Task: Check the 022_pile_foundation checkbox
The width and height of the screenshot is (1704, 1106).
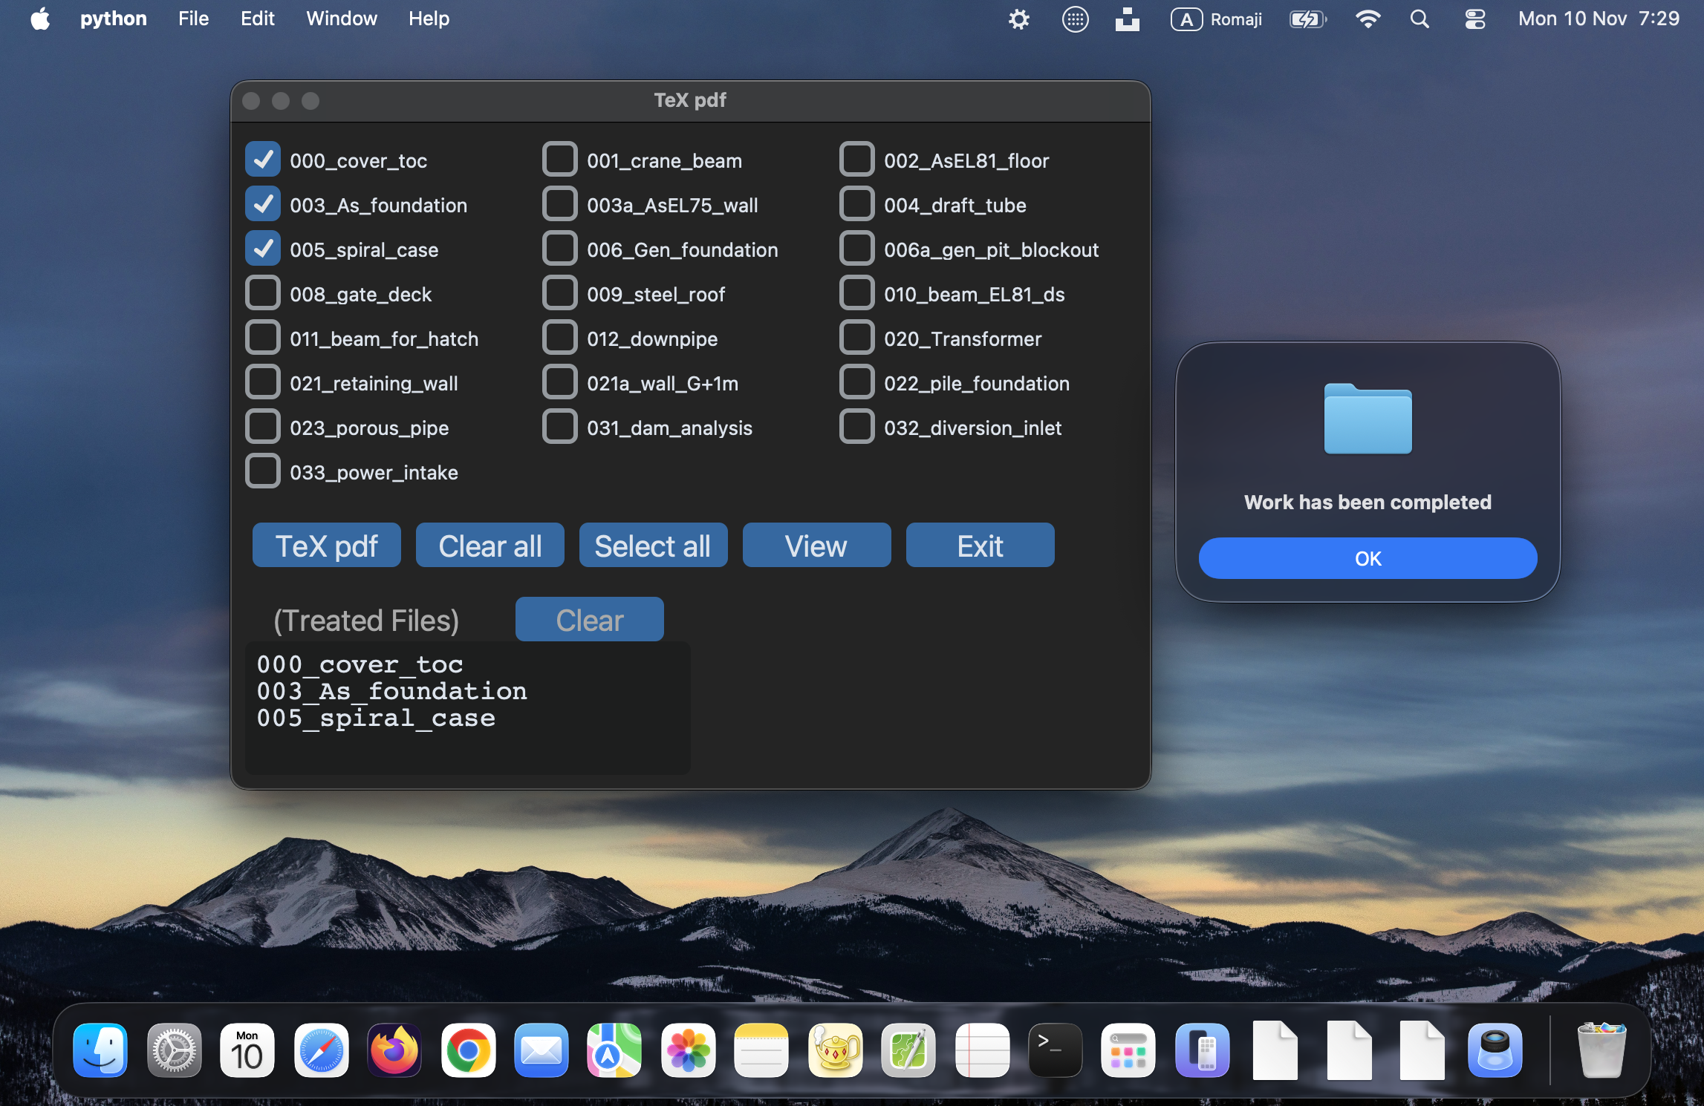Action: [x=857, y=382]
